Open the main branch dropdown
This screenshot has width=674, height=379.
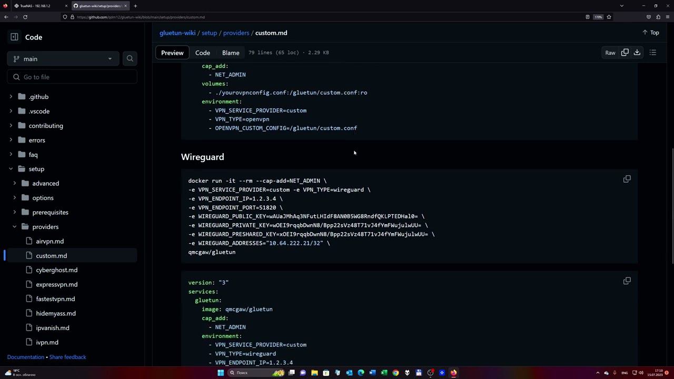[x=63, y=58]
